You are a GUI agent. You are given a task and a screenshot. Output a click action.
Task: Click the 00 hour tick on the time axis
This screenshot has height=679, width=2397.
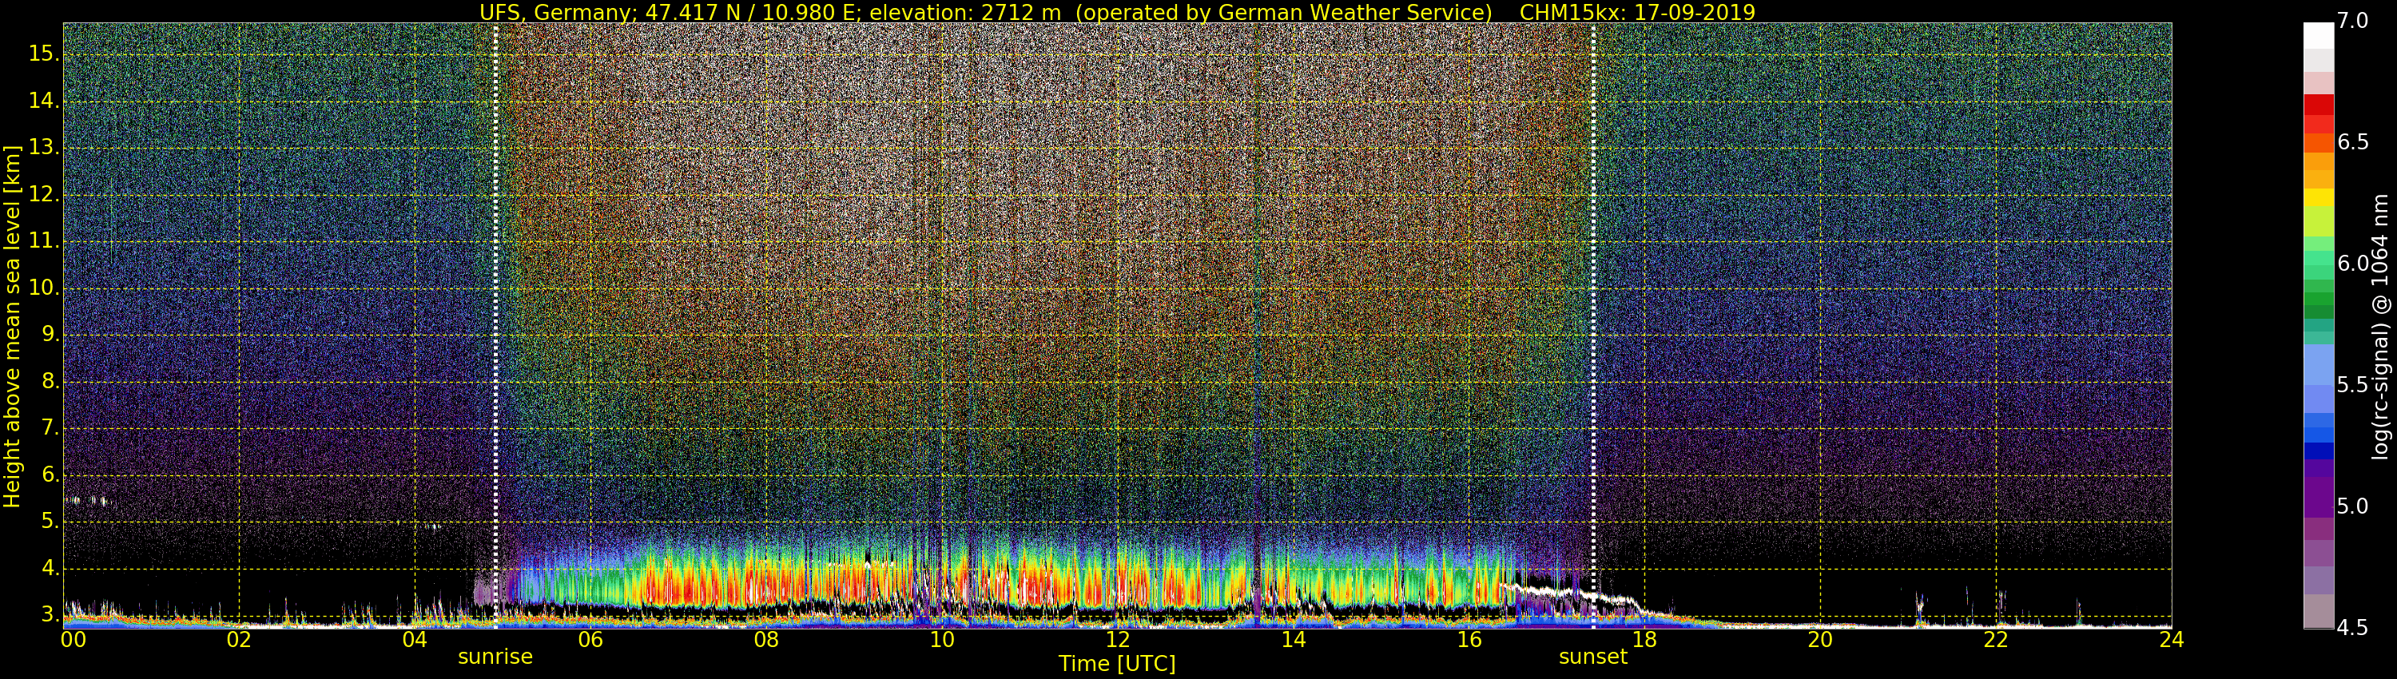[73, 639]
